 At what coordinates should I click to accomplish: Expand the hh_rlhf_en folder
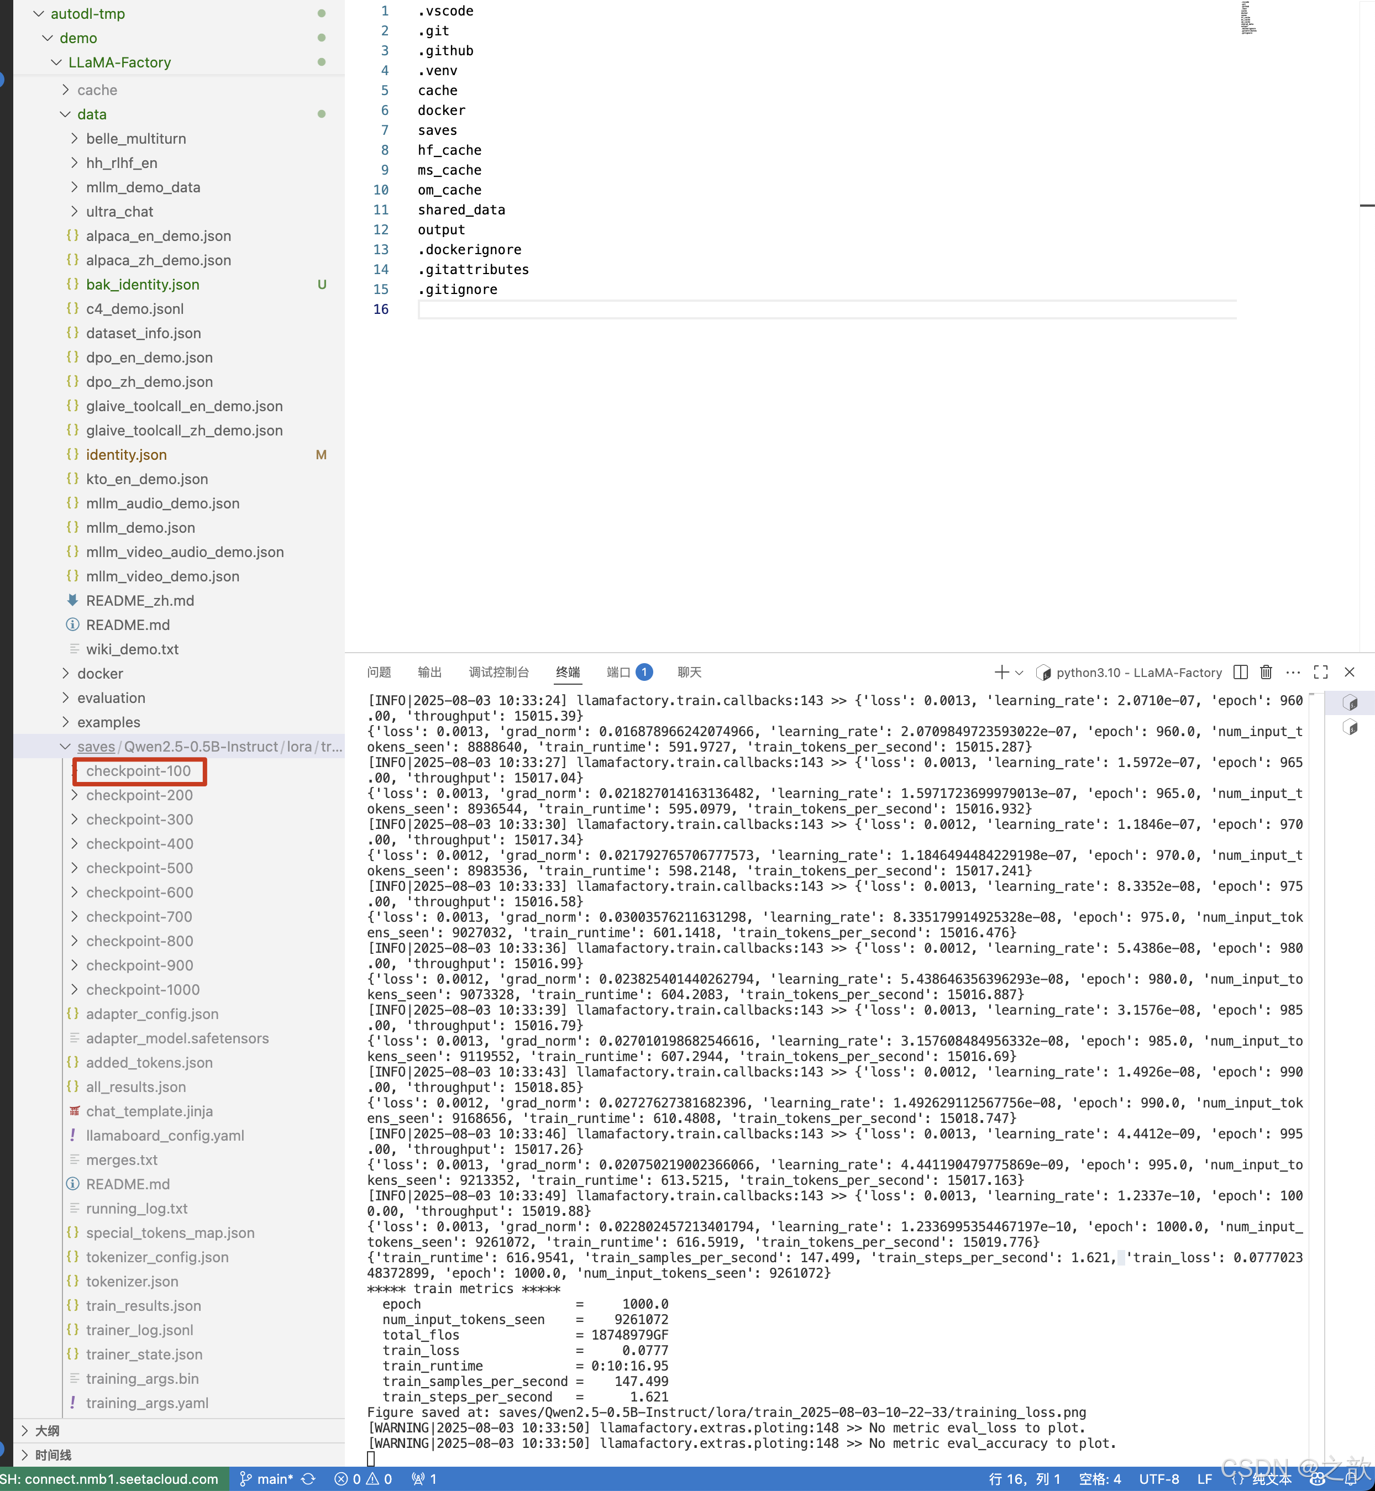75,163
